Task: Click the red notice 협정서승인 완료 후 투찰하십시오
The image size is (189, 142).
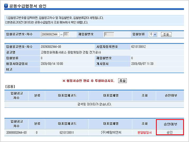Action: (88, 81)
